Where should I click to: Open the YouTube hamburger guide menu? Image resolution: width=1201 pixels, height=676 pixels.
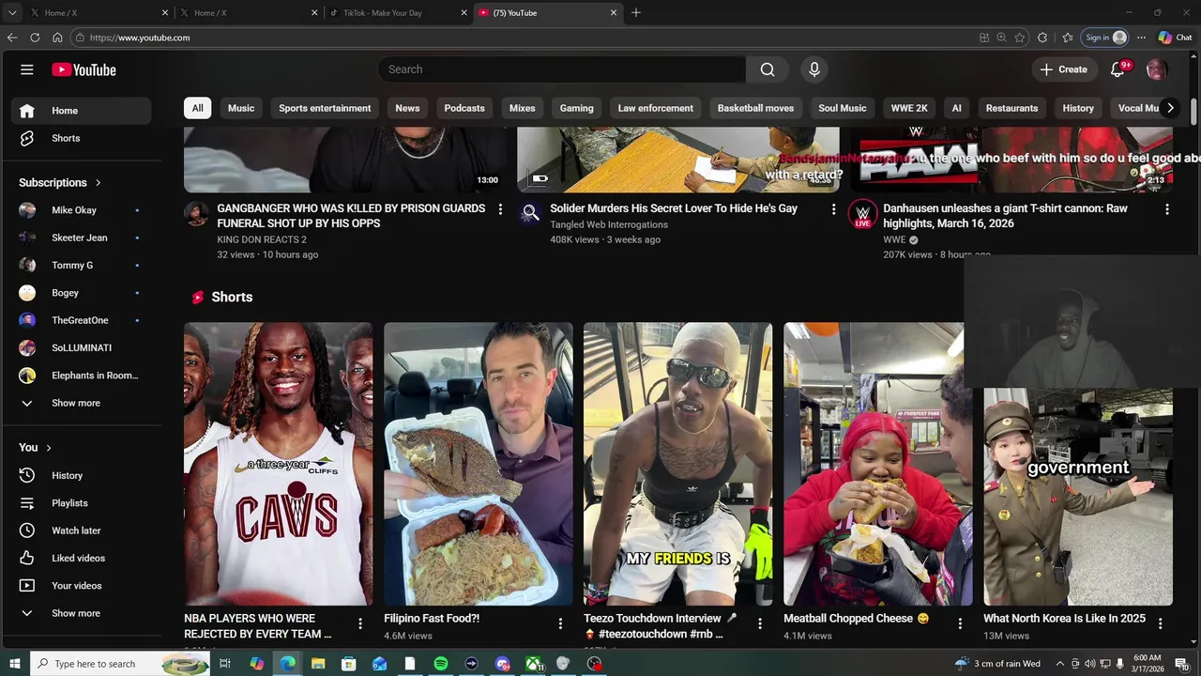[x=27, y=69]
